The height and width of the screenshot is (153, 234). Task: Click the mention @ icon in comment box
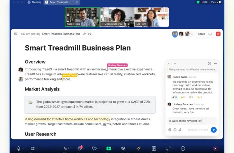click(x=170, y=130)
